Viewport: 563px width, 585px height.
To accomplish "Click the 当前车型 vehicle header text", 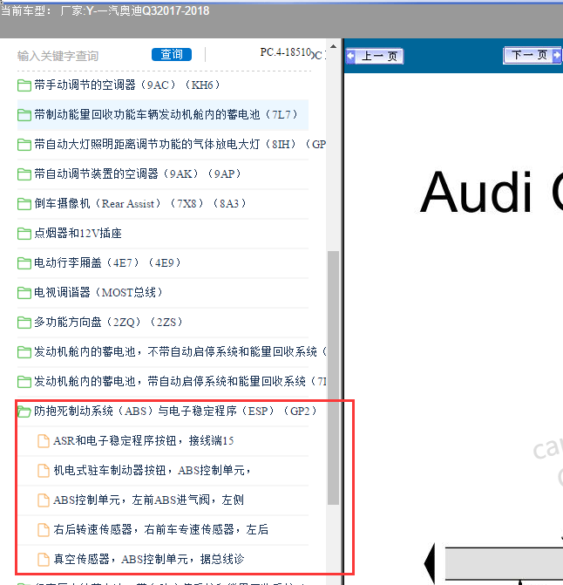I will (105, 10).
